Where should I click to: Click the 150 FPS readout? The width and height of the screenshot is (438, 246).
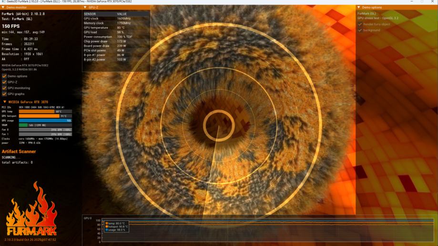11,26
